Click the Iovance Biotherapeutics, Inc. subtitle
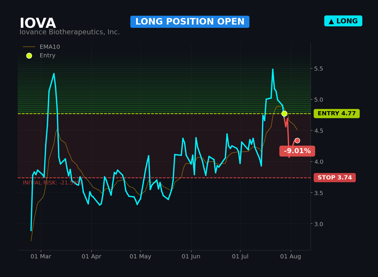Screen dimensions: 378x277 pyautogui.click(x=70, y=32)
